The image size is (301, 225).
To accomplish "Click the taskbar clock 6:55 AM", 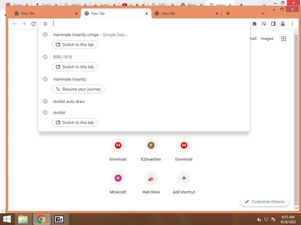I will [x=288, y=217].
